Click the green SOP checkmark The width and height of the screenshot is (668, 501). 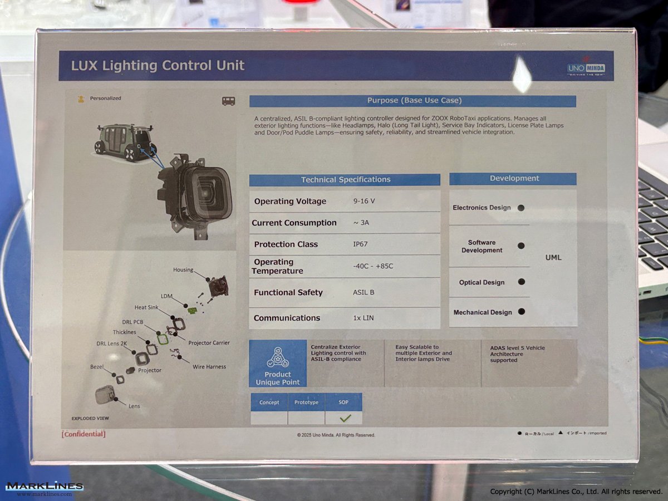(345, 418)
